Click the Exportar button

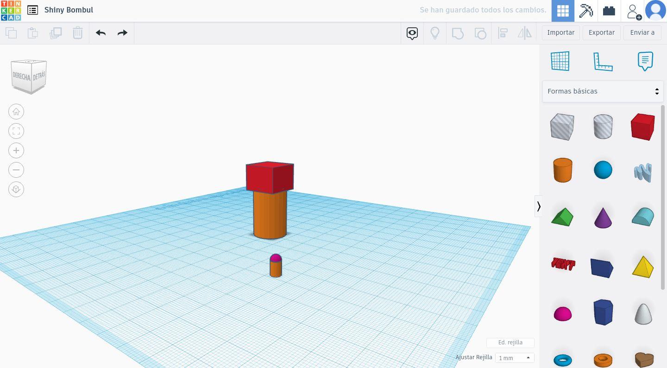click(602, 33)
